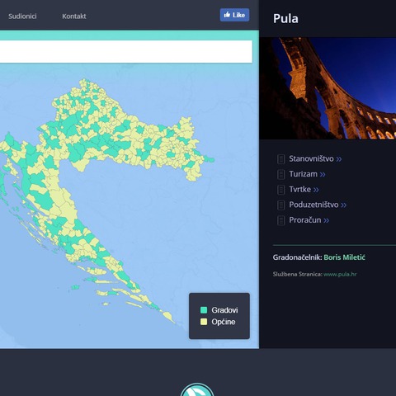
Task: Click the document icon beside Stanovništvo
Action: (280, 159)
